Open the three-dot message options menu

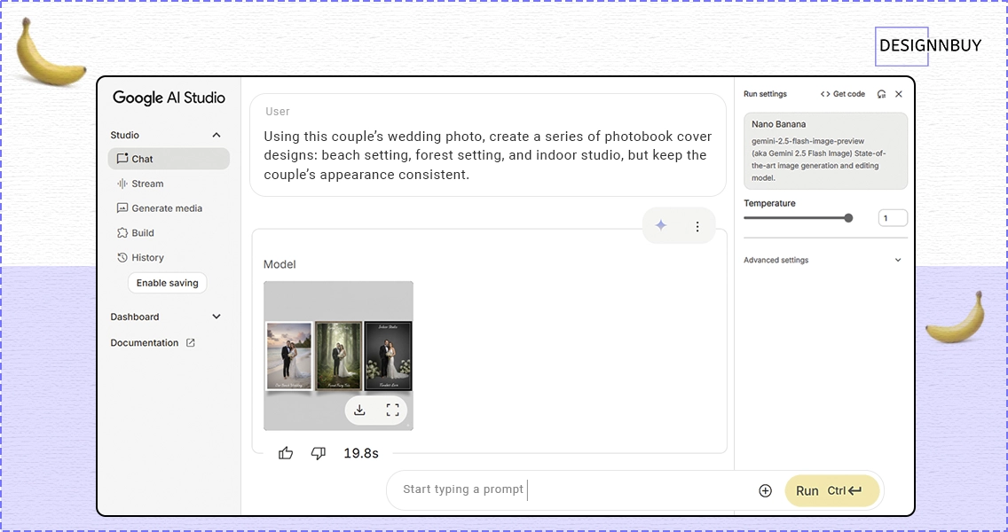coord(697,226)
